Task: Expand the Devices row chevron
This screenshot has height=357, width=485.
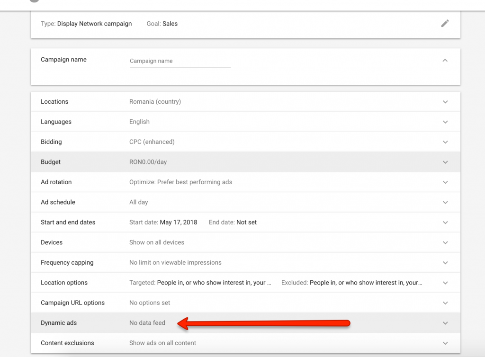Action: pyautogui.click(x=445, y=242)
